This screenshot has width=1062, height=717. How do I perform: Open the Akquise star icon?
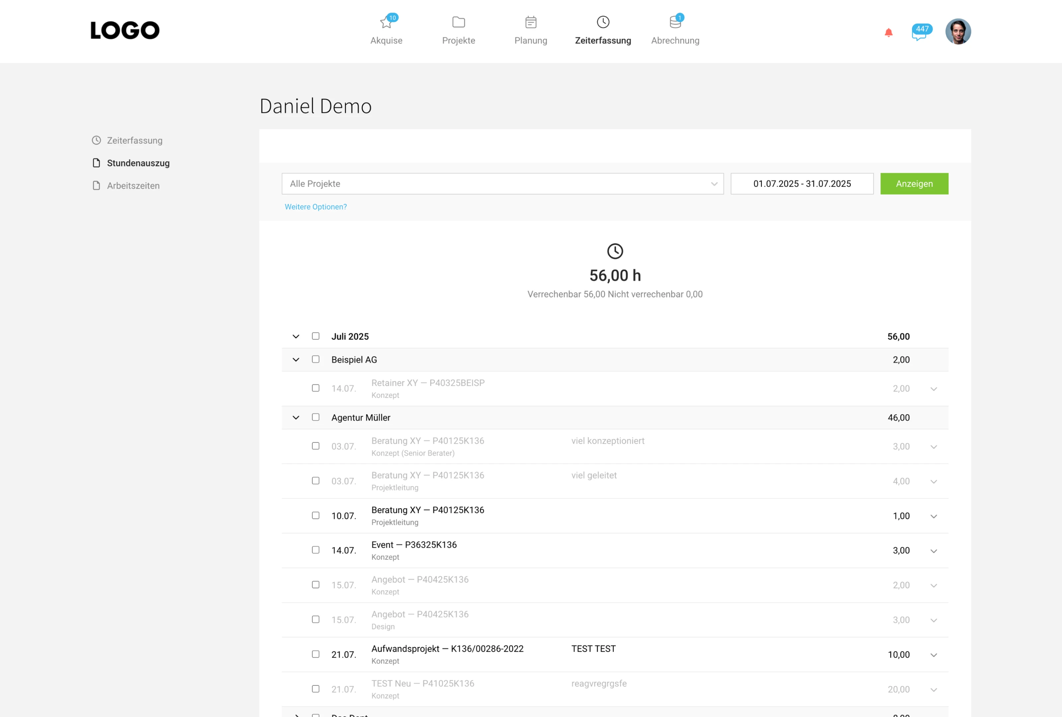coord(386,22)
